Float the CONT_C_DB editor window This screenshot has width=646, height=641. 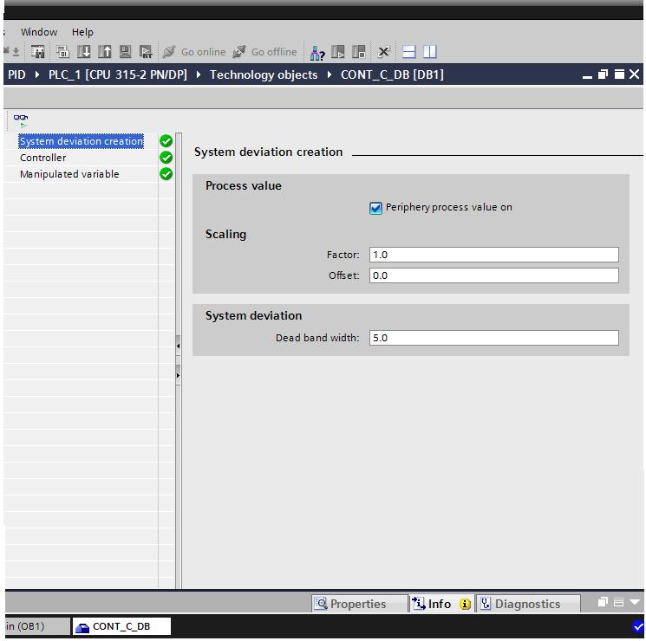[x=603, y=74]
